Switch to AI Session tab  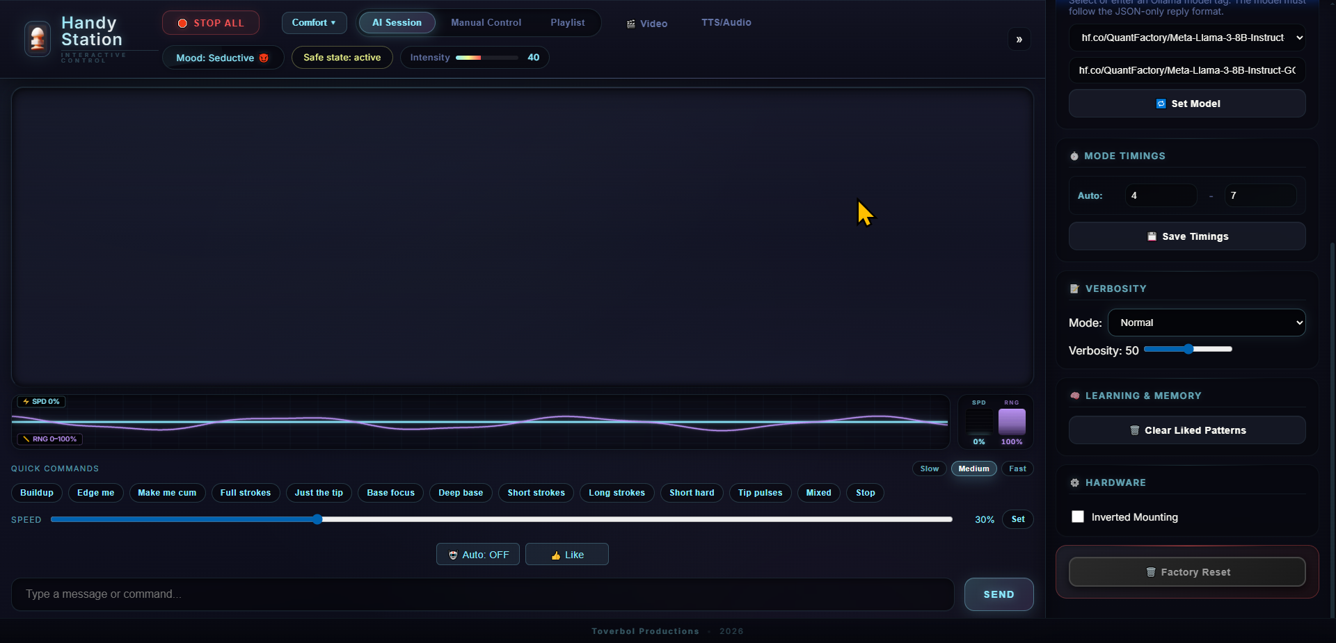click(x=397, y=22)
